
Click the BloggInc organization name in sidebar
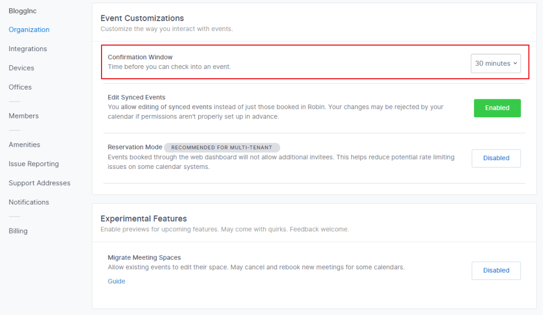pyautogui.click(x=23, y=11)
